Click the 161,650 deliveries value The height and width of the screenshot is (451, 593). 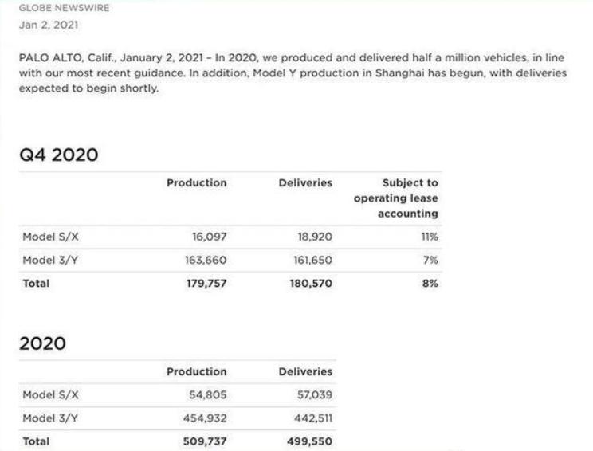308,260
